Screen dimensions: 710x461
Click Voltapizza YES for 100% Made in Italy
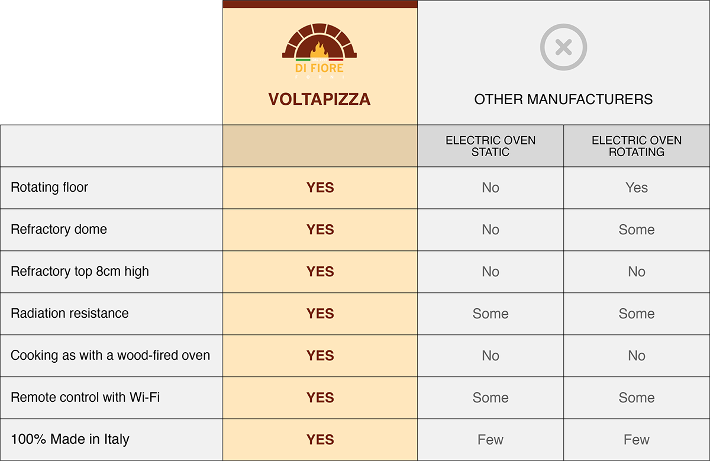[320, 440]
